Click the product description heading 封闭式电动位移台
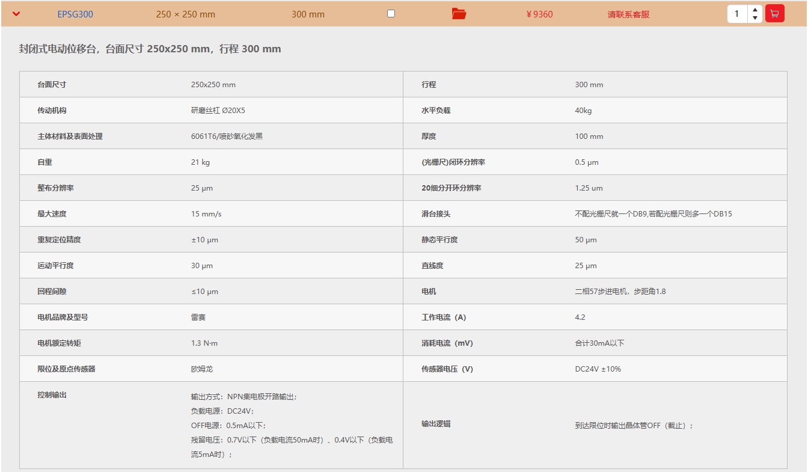The width and height of the screenshot is (808, 472). (150, 49)
